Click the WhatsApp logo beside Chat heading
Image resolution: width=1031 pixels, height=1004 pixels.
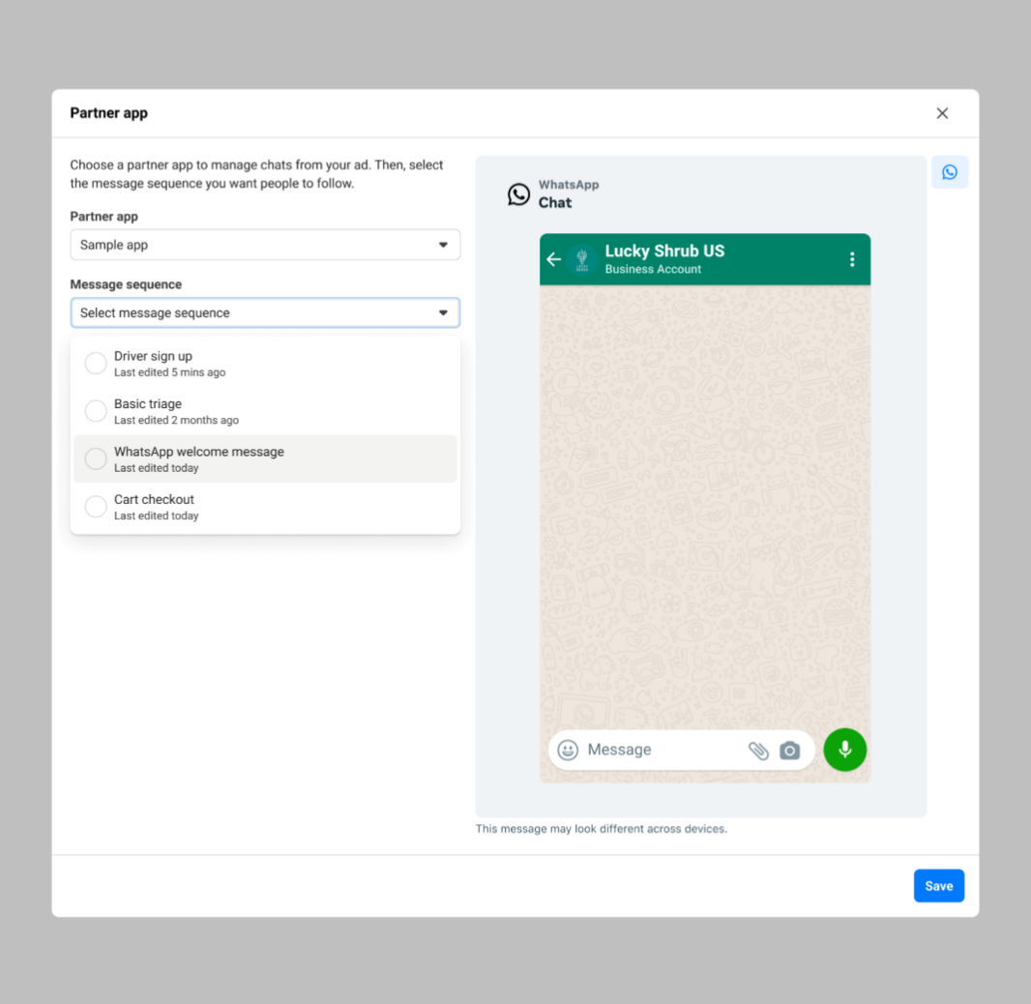[518, 194]
